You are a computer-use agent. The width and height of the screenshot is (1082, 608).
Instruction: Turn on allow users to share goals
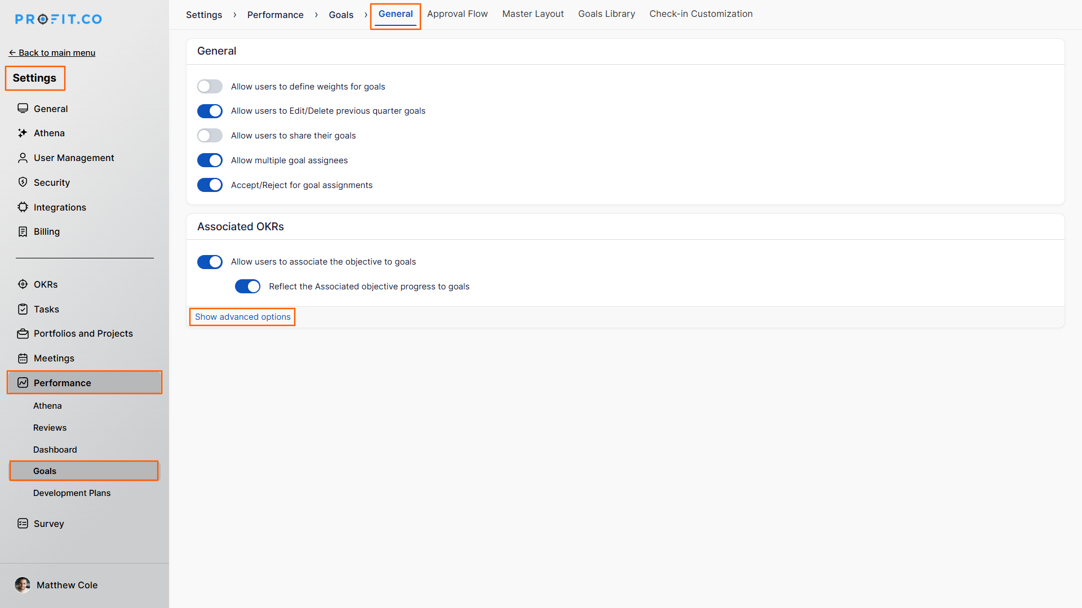click(210, 136)
